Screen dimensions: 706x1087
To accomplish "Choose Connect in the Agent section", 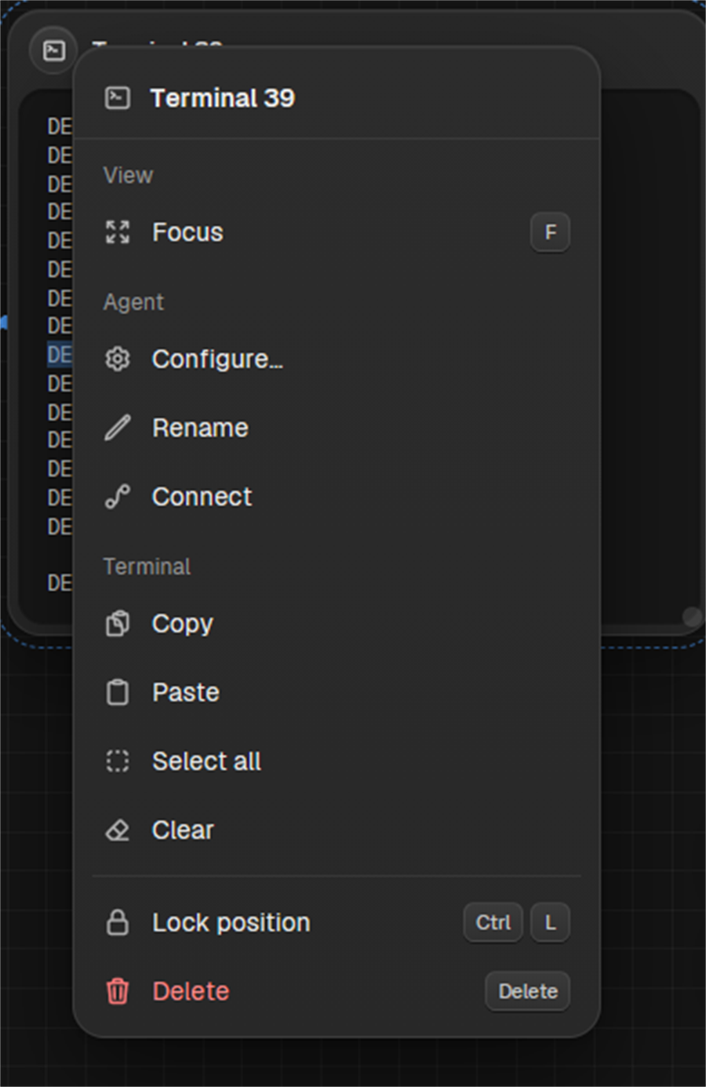I will pyautogui.click(x=337, y=497).
